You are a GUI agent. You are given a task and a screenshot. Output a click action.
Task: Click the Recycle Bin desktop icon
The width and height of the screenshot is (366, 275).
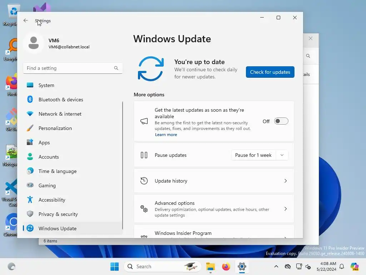coord(10,14)
